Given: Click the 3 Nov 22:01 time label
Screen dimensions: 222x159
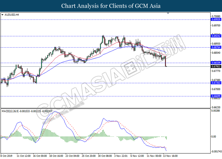Looking at the screenshot, I should (x=121, y=156).
